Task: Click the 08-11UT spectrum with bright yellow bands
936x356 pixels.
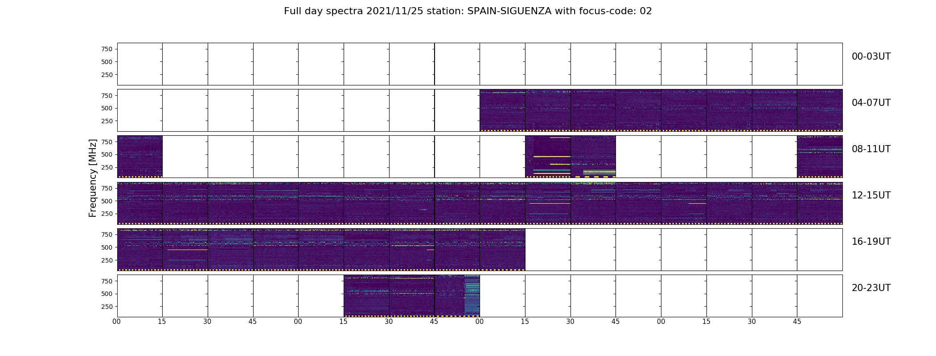Action: tap(548, 157)
